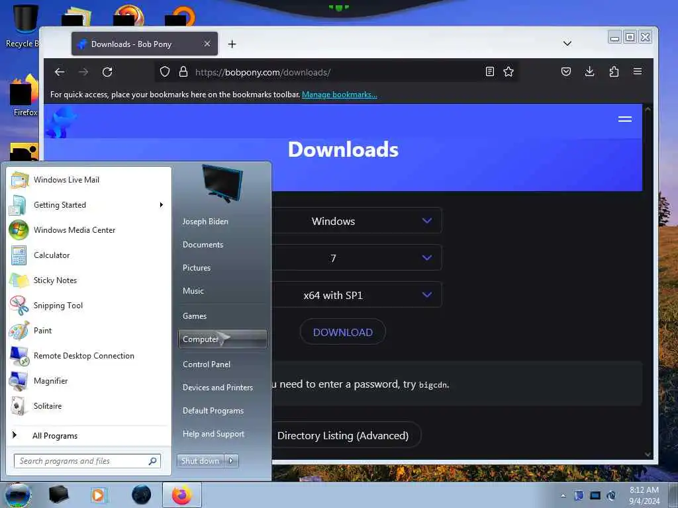Click the volume tray icon
Image resolution: width=678 pixels, height=508 pixels.
[x=611, y=495]
